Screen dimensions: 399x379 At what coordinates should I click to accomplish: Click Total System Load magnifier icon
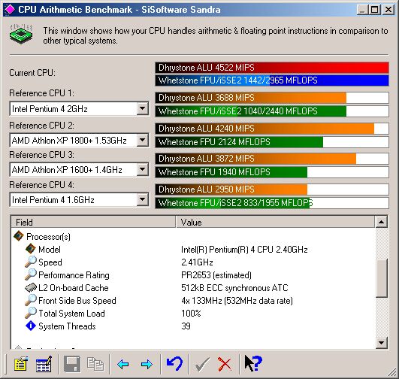[31, 313]
